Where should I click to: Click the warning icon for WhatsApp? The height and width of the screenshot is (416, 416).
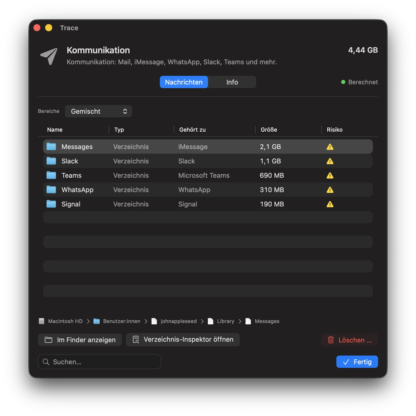coord(330,190)
